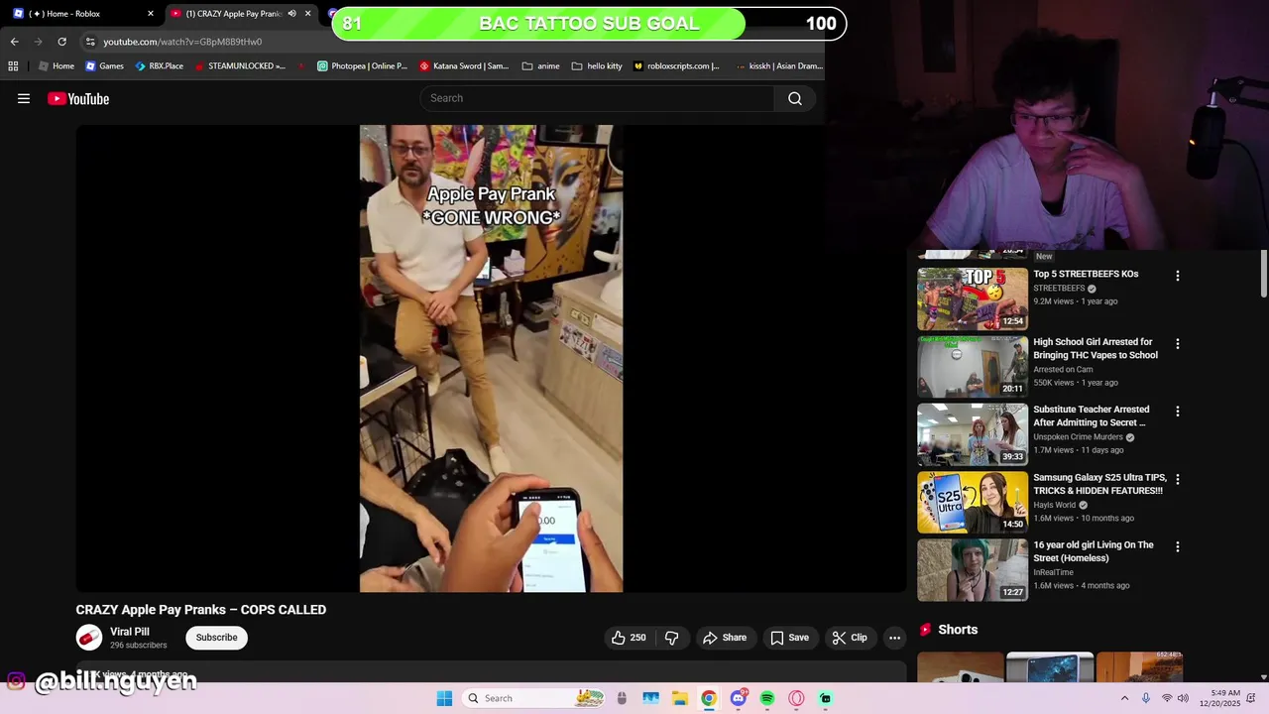Click the Windows taskbar search box
The width and height of the screenshot is (1269, 714).
click(x=534, y=698)
